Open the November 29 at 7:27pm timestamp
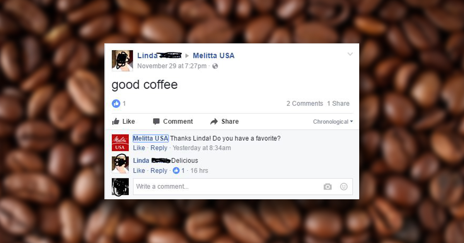This screenshot has width=464, height=243. (x=172, y=66)
